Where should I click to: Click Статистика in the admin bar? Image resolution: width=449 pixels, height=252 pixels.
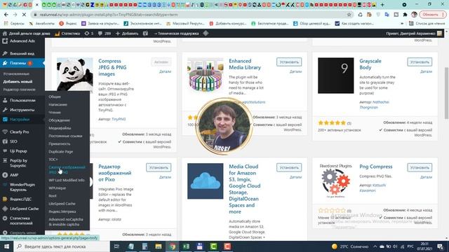pos(67,34)
